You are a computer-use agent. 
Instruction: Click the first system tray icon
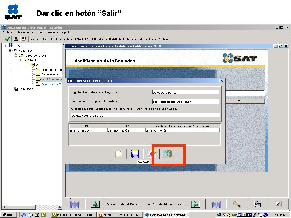(219, 215)
